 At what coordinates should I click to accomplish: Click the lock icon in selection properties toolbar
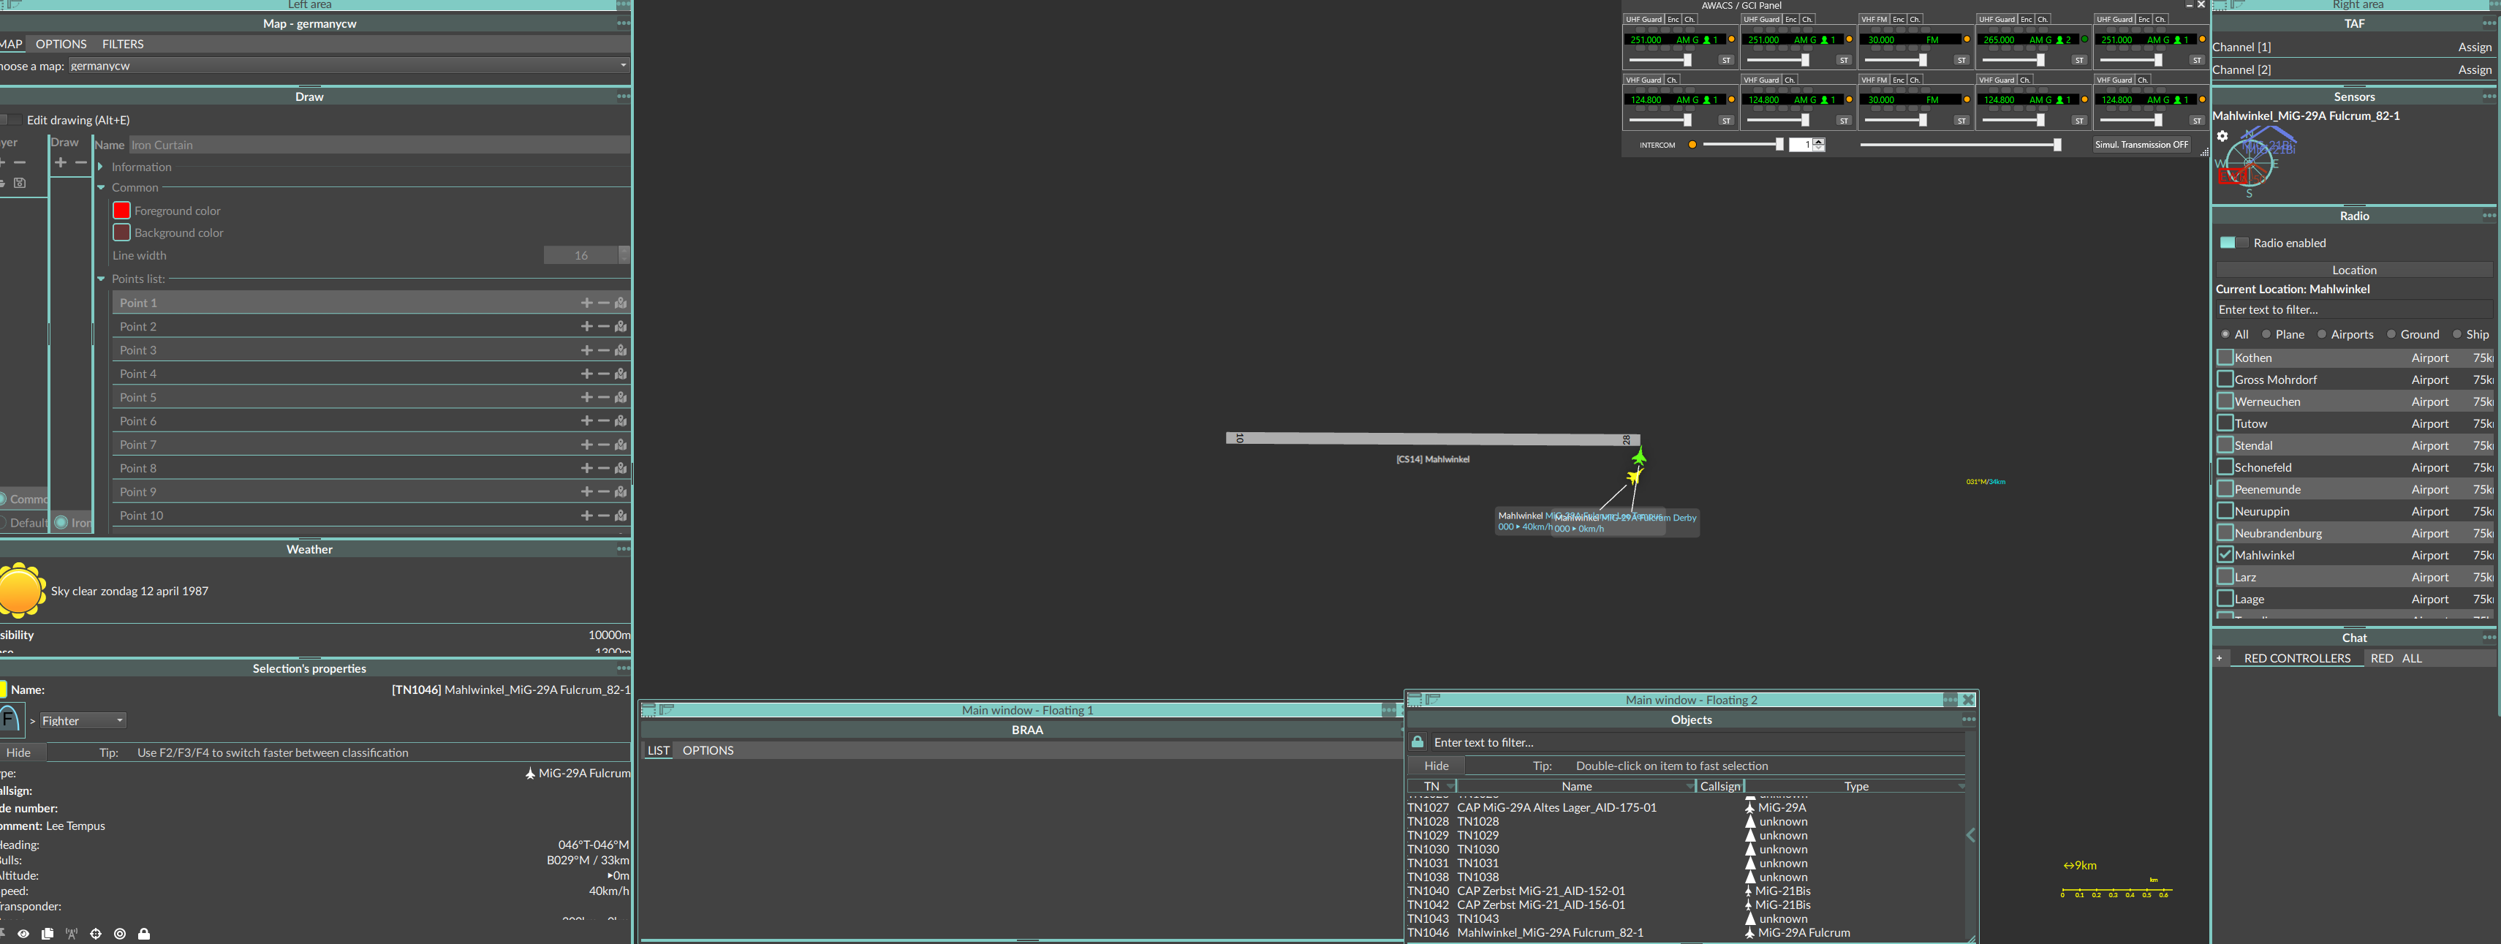(144, 933)
